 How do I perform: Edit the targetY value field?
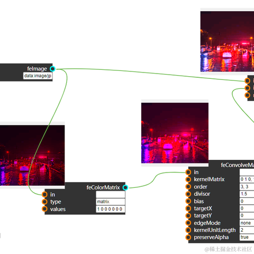point(247,215)
